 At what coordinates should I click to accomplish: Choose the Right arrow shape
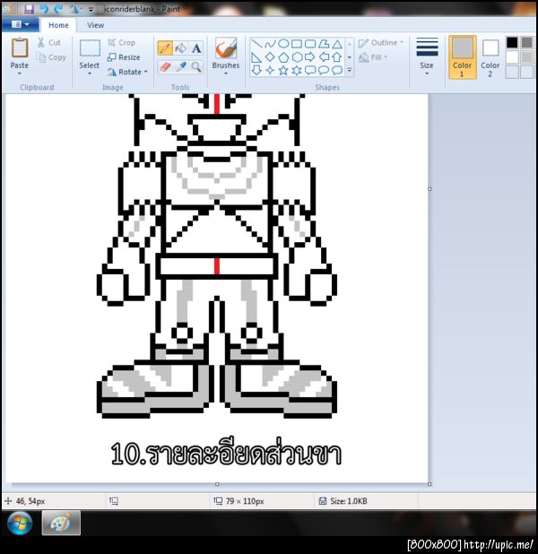point(310,56)
